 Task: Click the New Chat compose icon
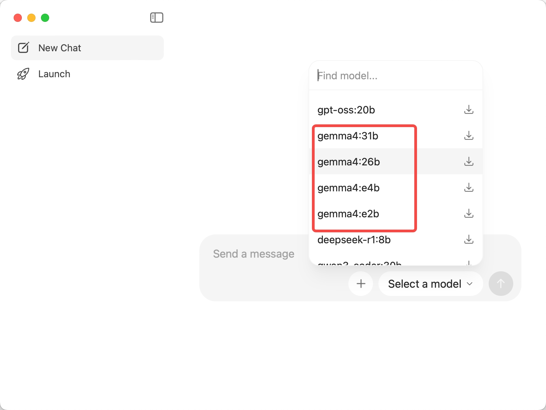click(x=24, y=48)
